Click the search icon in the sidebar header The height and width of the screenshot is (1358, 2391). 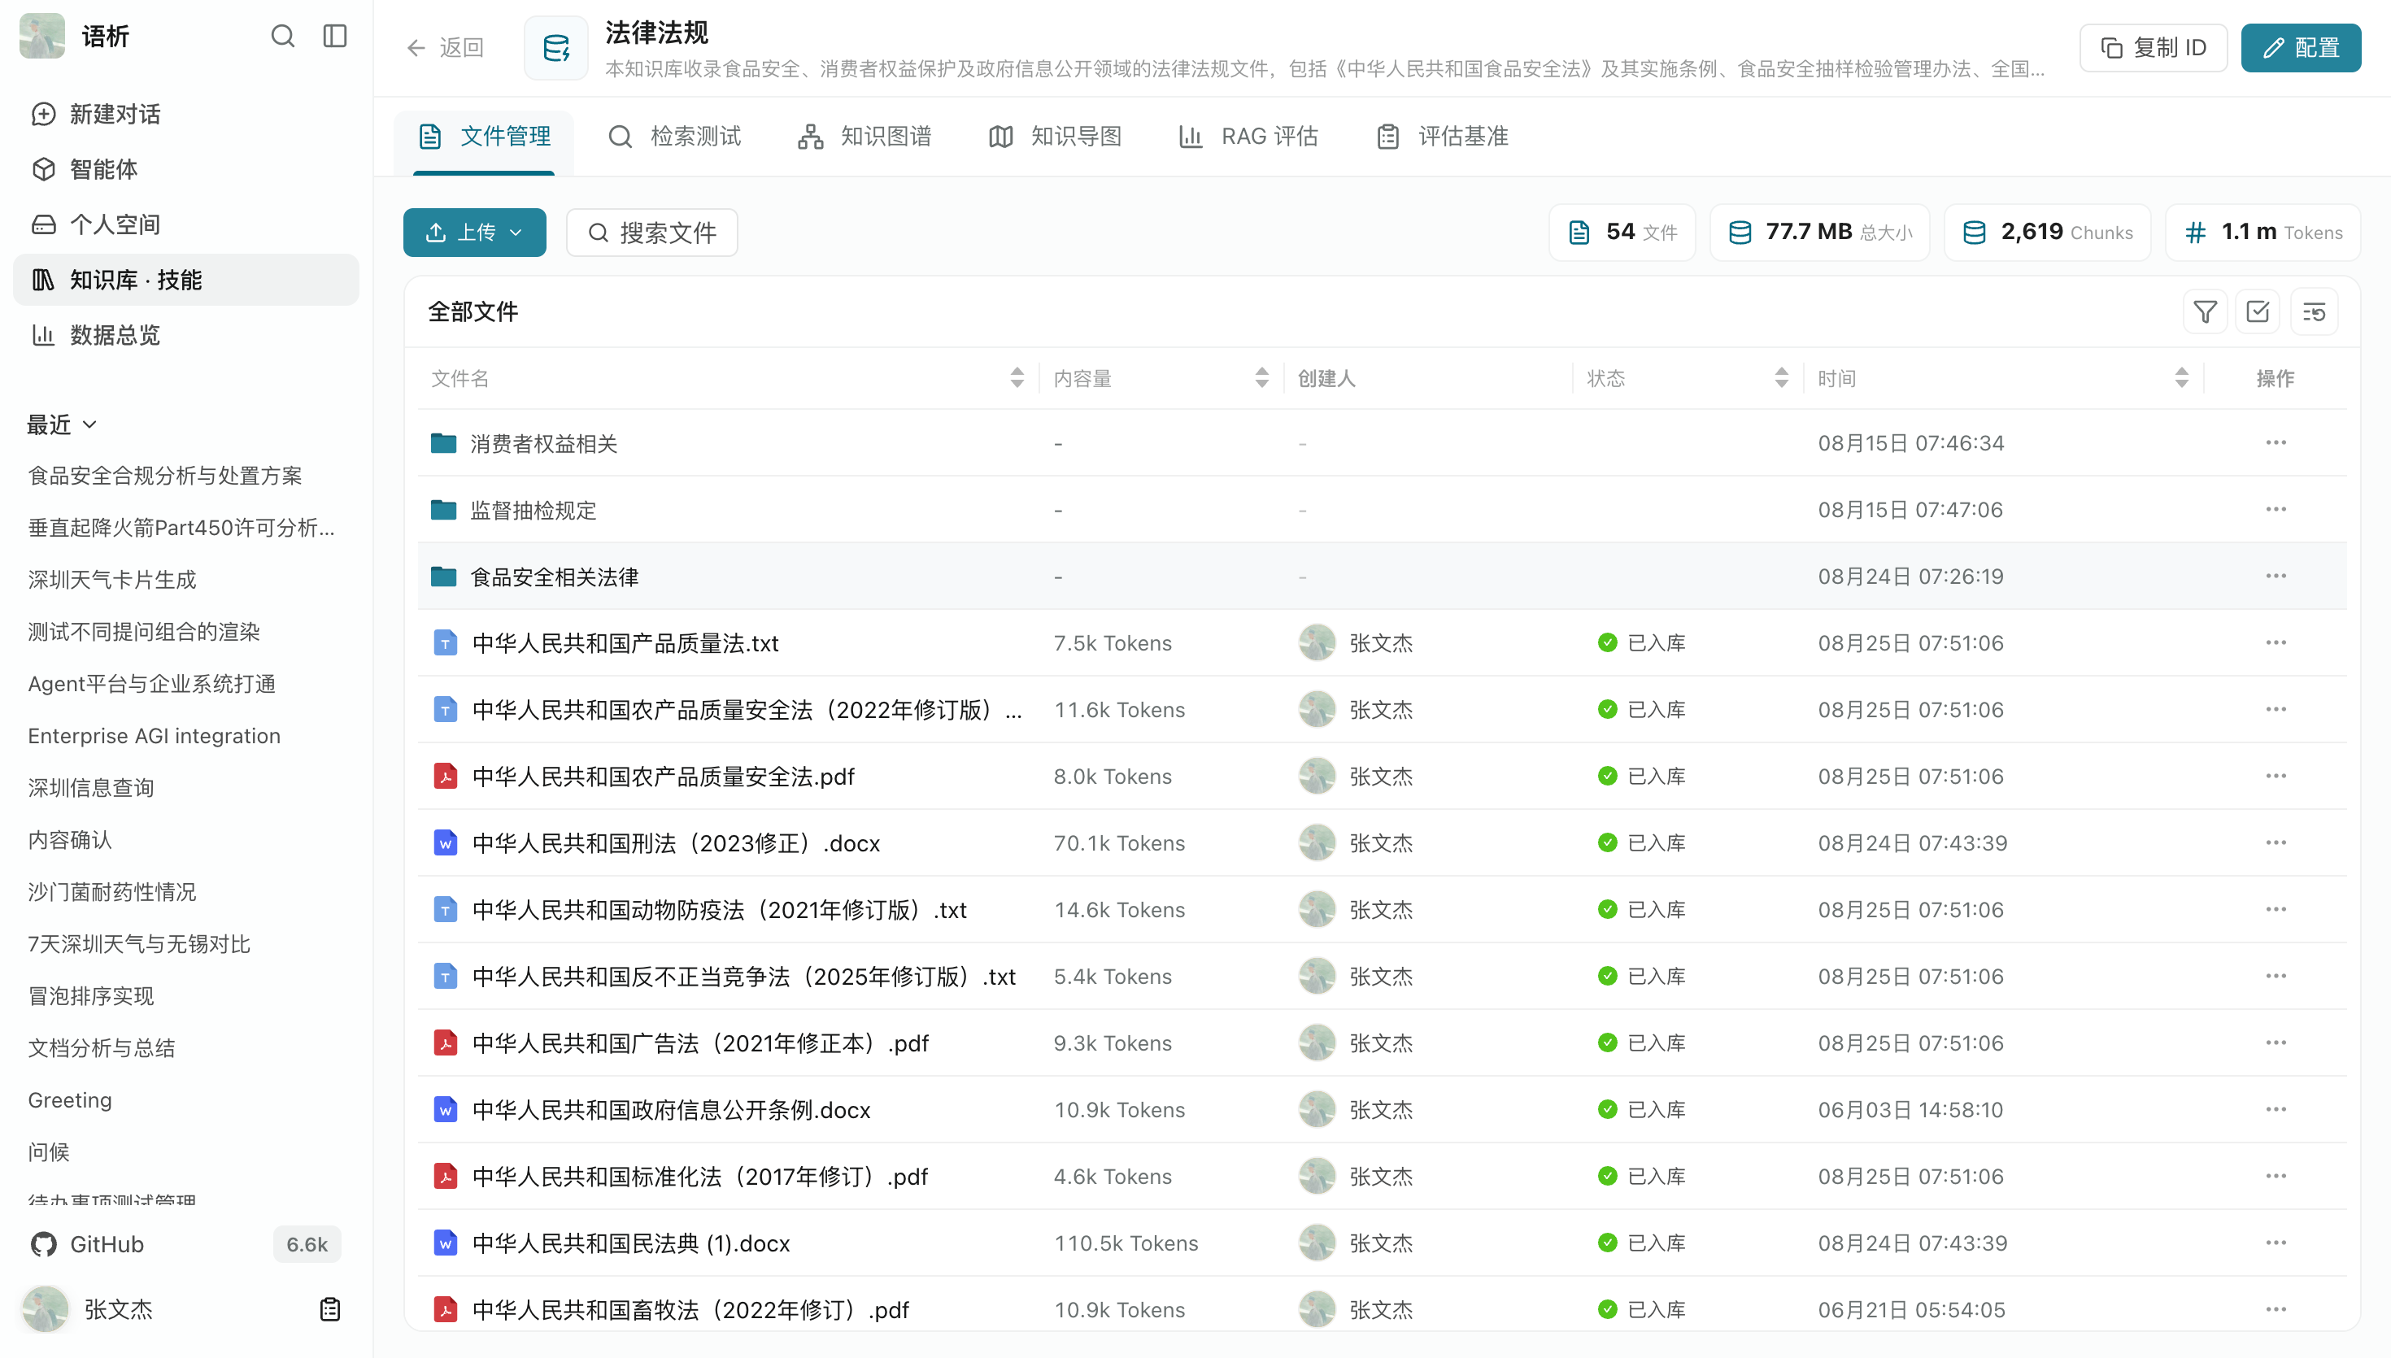pos(282,37)
